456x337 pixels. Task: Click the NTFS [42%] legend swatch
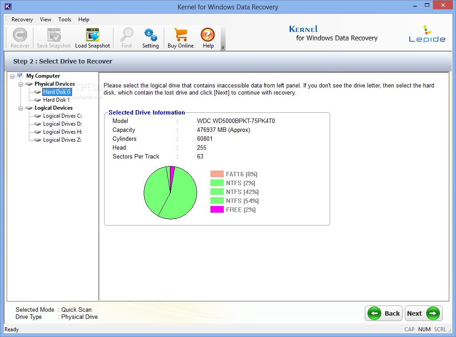click(x=217, y=191)
